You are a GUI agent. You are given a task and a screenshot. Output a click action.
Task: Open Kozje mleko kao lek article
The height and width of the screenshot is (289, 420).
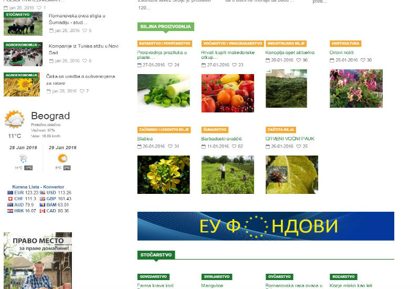pos(351,285)
